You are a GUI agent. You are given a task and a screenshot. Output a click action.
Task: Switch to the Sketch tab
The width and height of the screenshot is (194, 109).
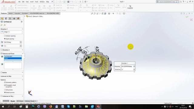pos(11,13)
